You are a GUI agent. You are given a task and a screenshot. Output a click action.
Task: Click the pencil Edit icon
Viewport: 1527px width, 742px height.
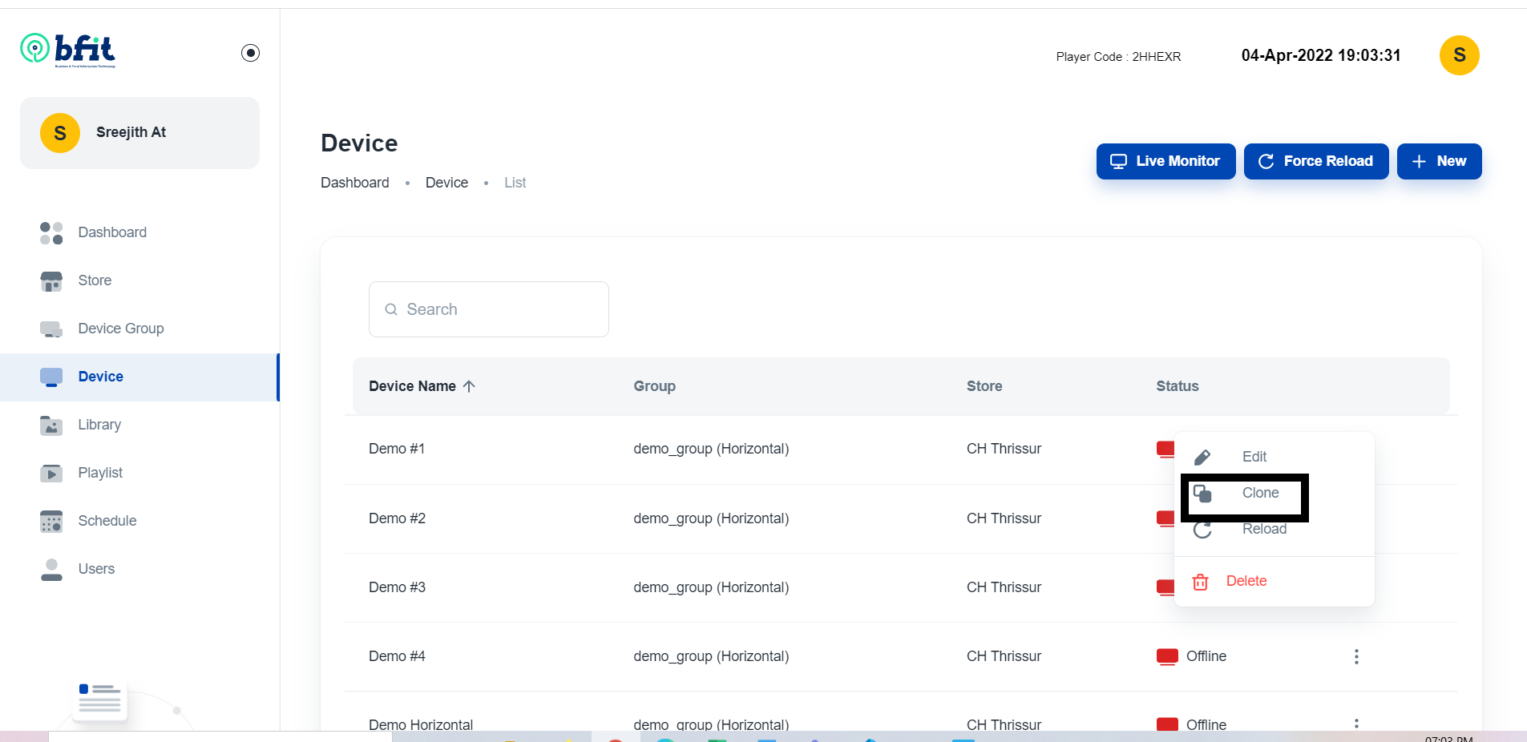(x=1202, y=458)
